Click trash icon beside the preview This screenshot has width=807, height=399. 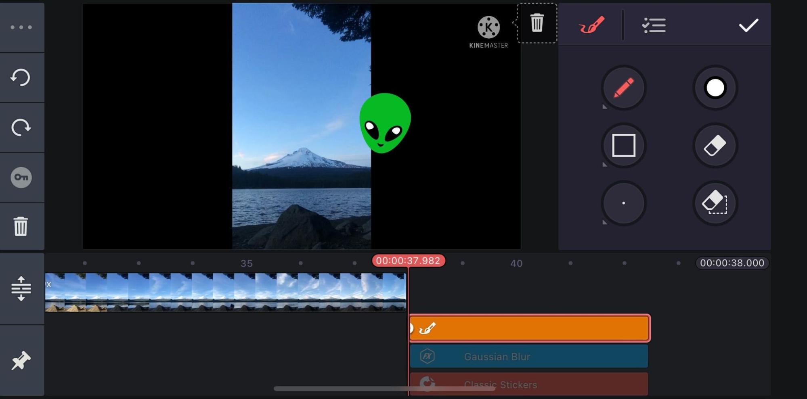pyautogui.click(x=537, y=23)
